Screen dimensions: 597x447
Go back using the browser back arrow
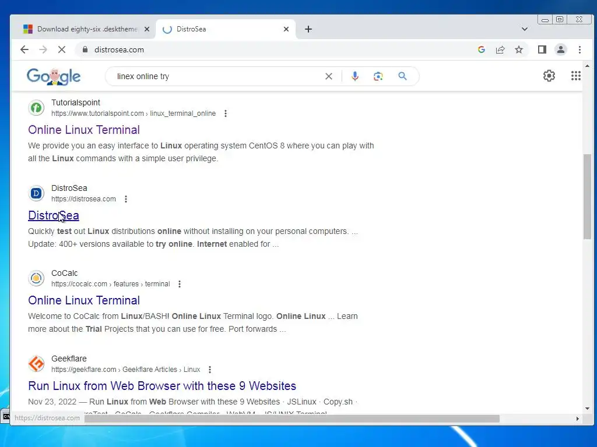pyautogui.click(x=24, y=49)
